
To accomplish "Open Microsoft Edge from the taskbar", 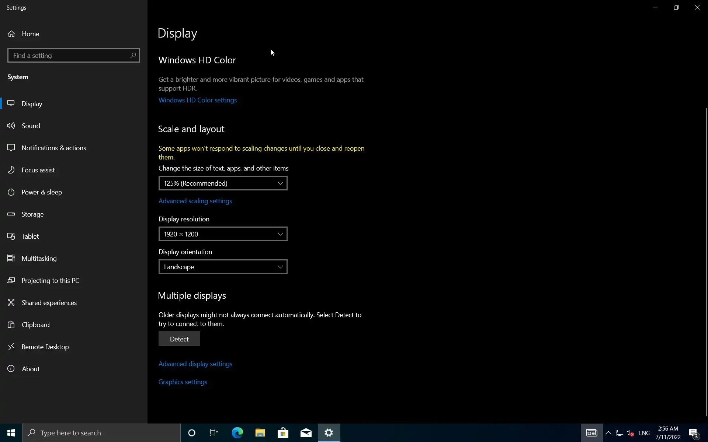I will (x=237, y=433).
